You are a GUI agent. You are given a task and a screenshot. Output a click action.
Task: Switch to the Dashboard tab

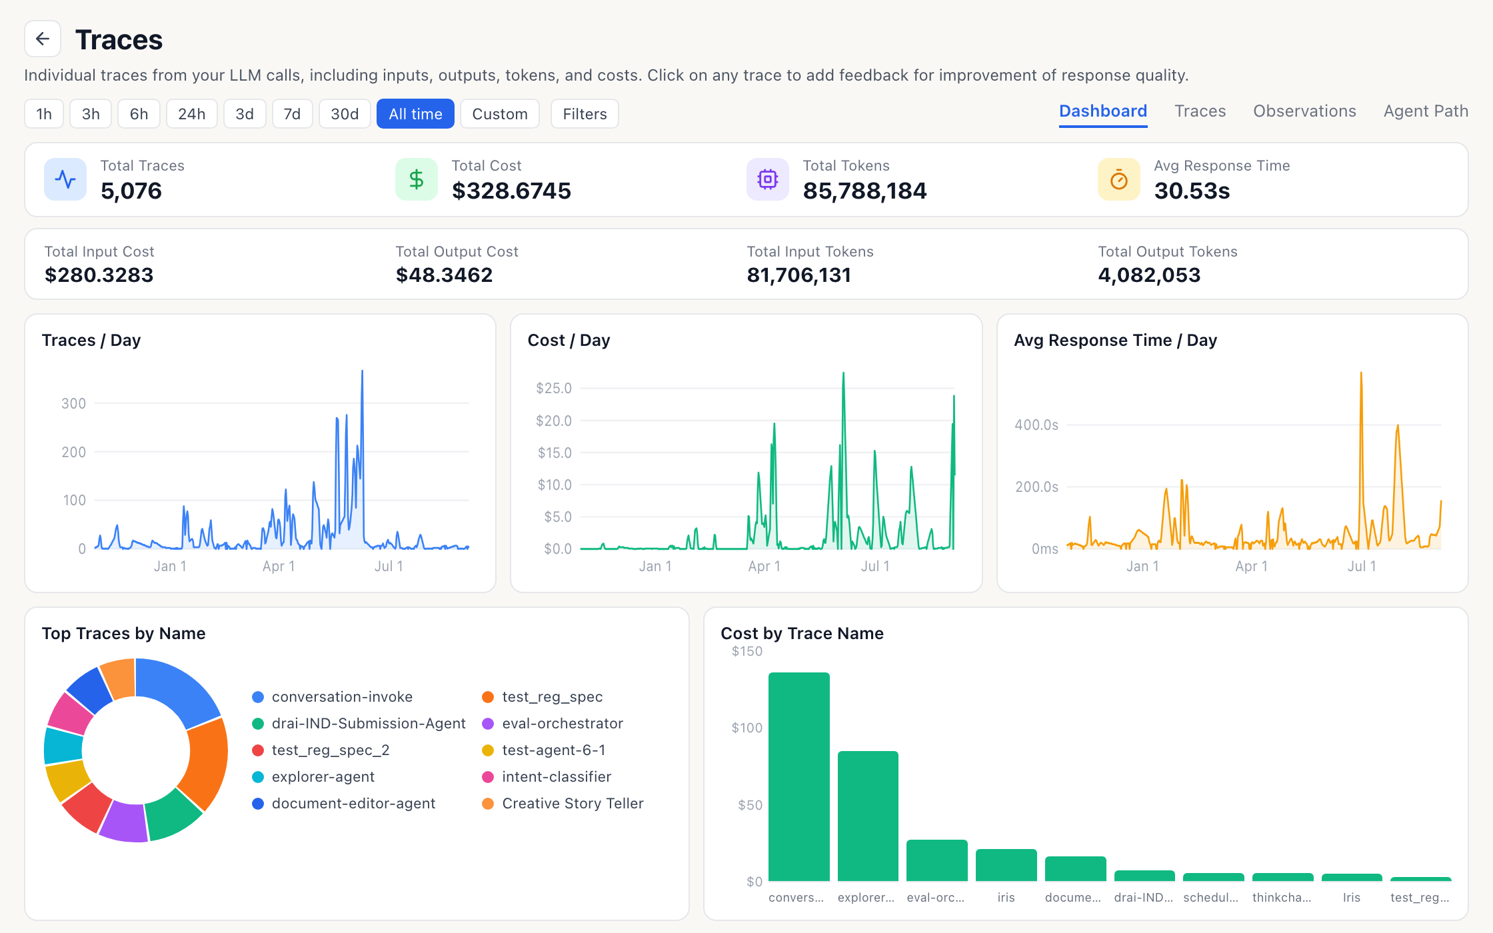[1103, 111]
